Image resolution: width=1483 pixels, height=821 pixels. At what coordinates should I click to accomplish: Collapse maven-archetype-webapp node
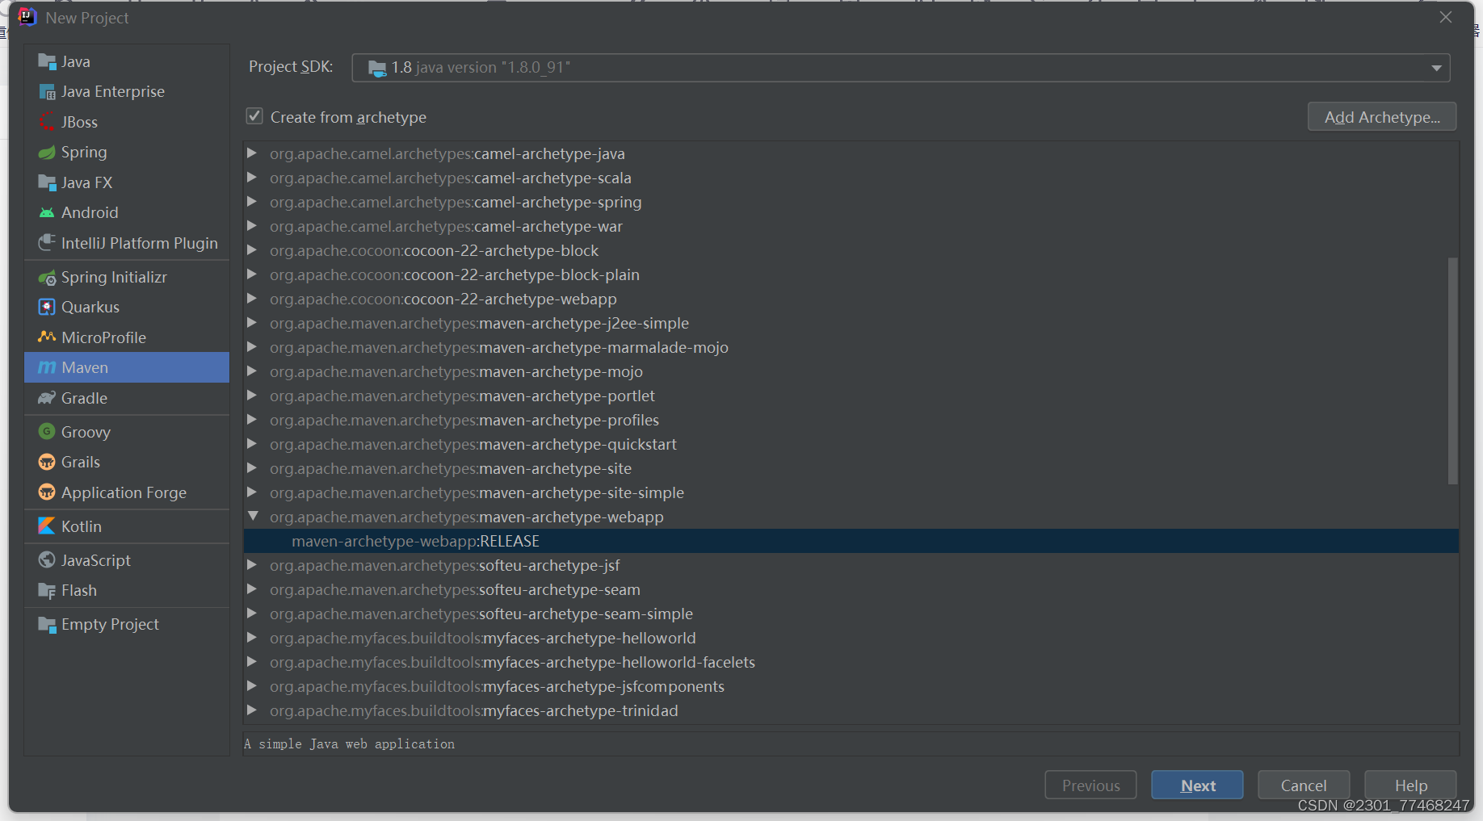pos(253,516)
